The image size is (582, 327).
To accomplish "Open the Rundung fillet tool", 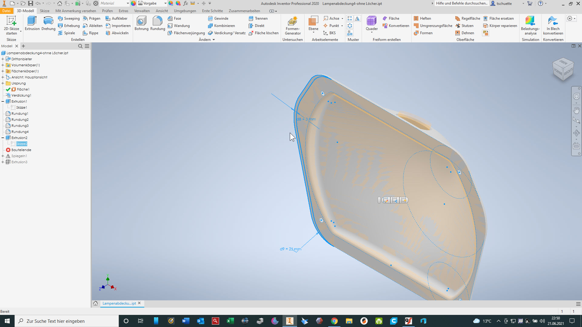I will click(x=158, y=24).
